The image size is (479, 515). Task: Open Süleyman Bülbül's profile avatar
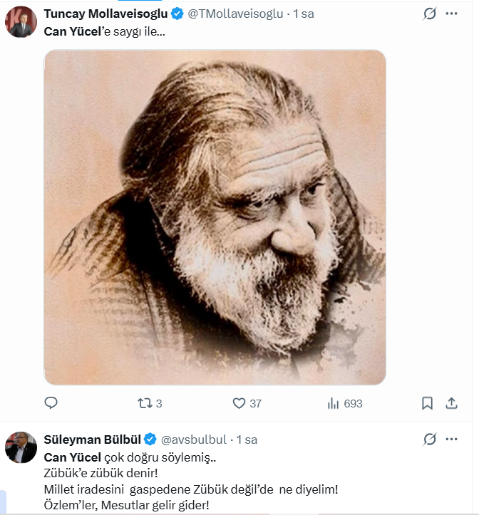pyautogui.click(x=21, y=447)
